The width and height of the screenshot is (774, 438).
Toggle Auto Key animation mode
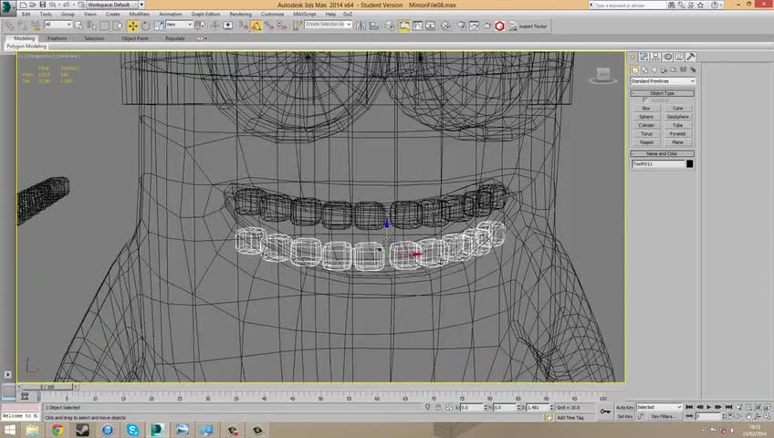point(624,407)
